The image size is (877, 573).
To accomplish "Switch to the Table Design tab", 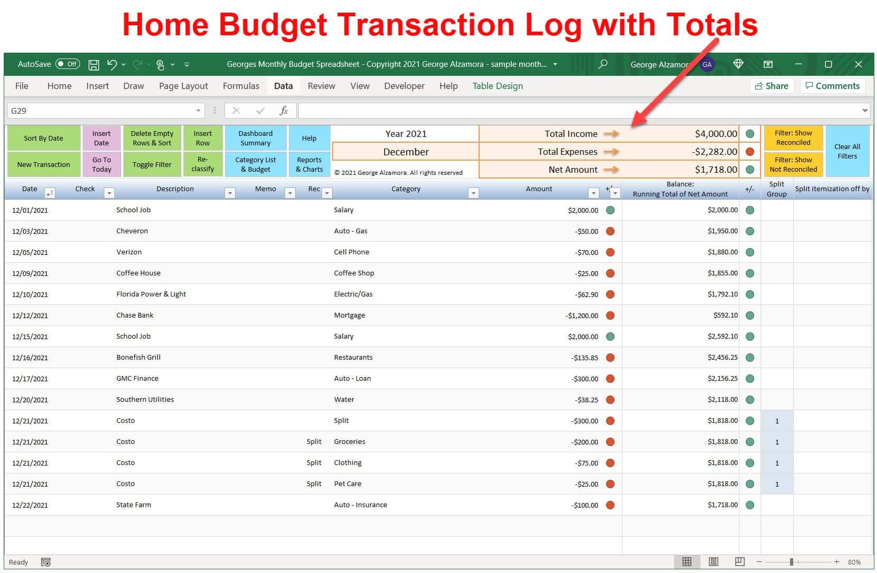I will tap(498, 85).
